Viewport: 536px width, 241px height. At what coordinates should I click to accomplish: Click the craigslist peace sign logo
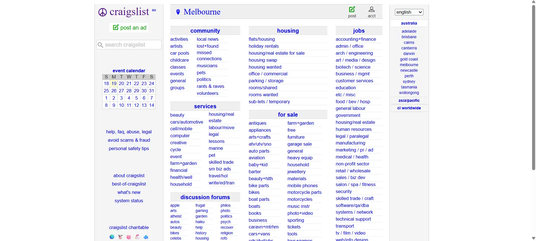(103, 12)
